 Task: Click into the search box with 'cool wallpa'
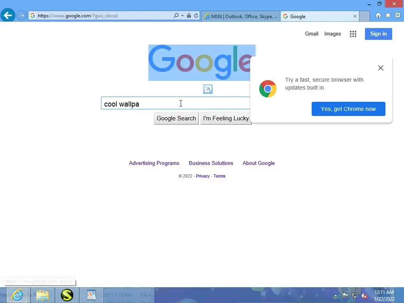(x=175, y=103)
